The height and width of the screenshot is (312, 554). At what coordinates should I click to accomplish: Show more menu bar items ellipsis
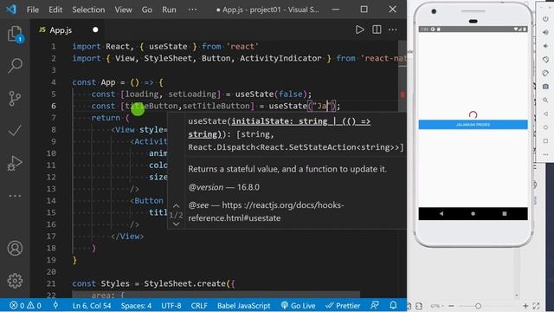(192, 10)
